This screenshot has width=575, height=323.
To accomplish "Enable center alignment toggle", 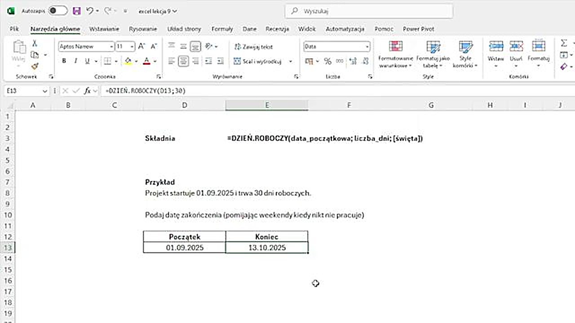I will tap(183, 61).
